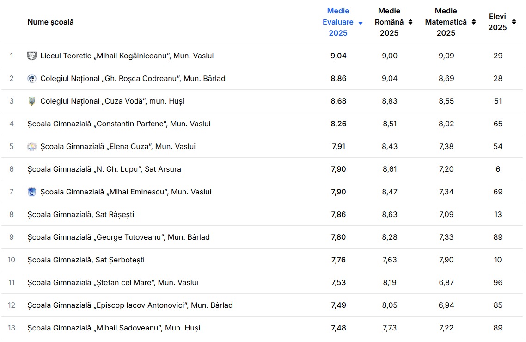
Task: Open Liceul Teoretic Mihail Kogălniceanu link
Action: point(127,56)
